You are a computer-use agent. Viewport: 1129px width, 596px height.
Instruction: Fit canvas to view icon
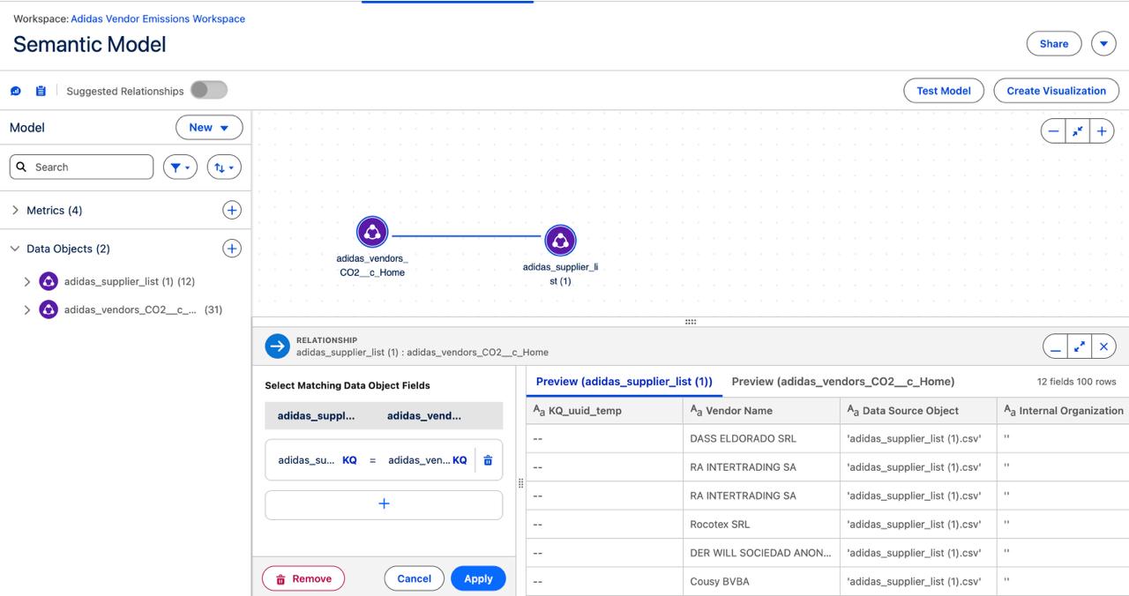click(x=1078, y=130)
